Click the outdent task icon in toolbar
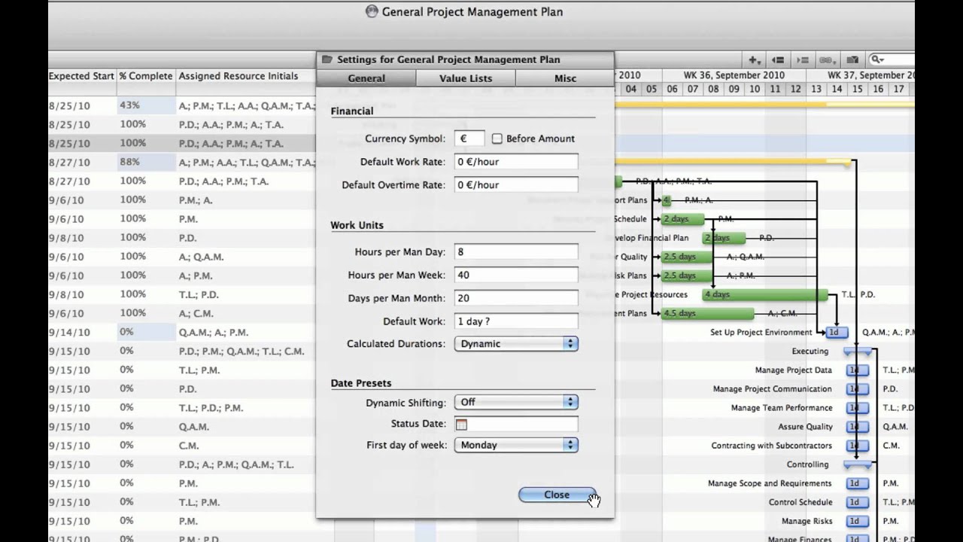 778,59
